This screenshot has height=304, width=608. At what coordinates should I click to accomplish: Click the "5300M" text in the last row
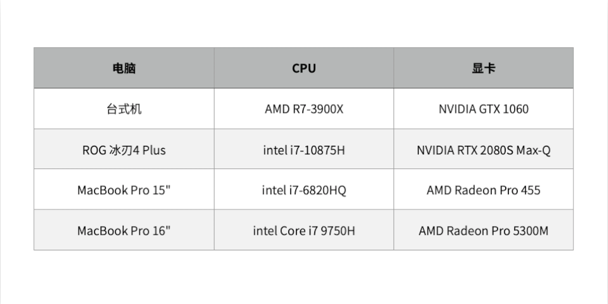(x=530, y=231)
